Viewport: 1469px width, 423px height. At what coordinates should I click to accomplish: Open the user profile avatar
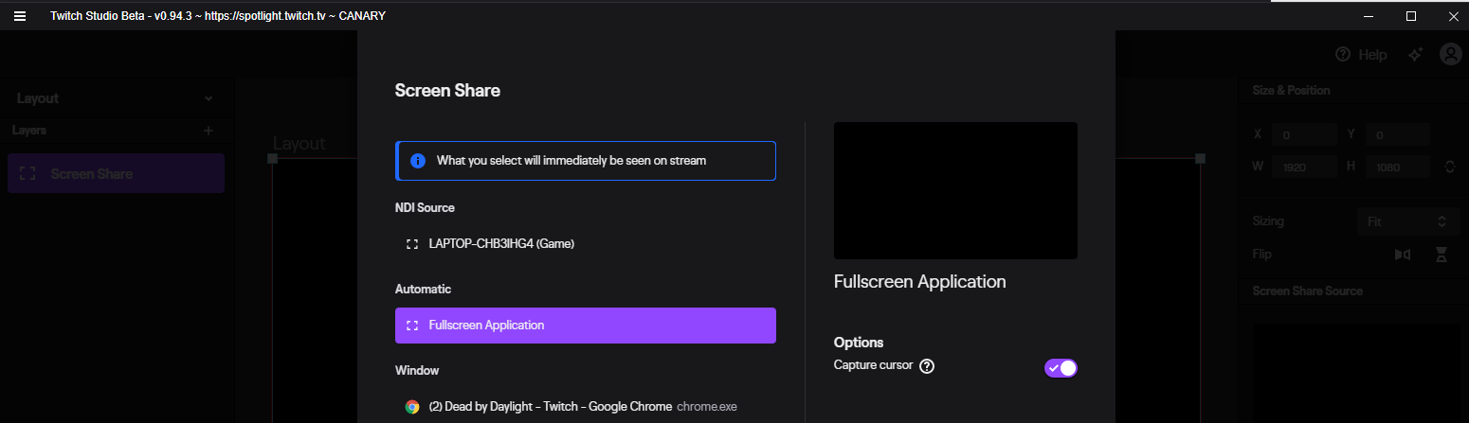[x=1451, y=54]
